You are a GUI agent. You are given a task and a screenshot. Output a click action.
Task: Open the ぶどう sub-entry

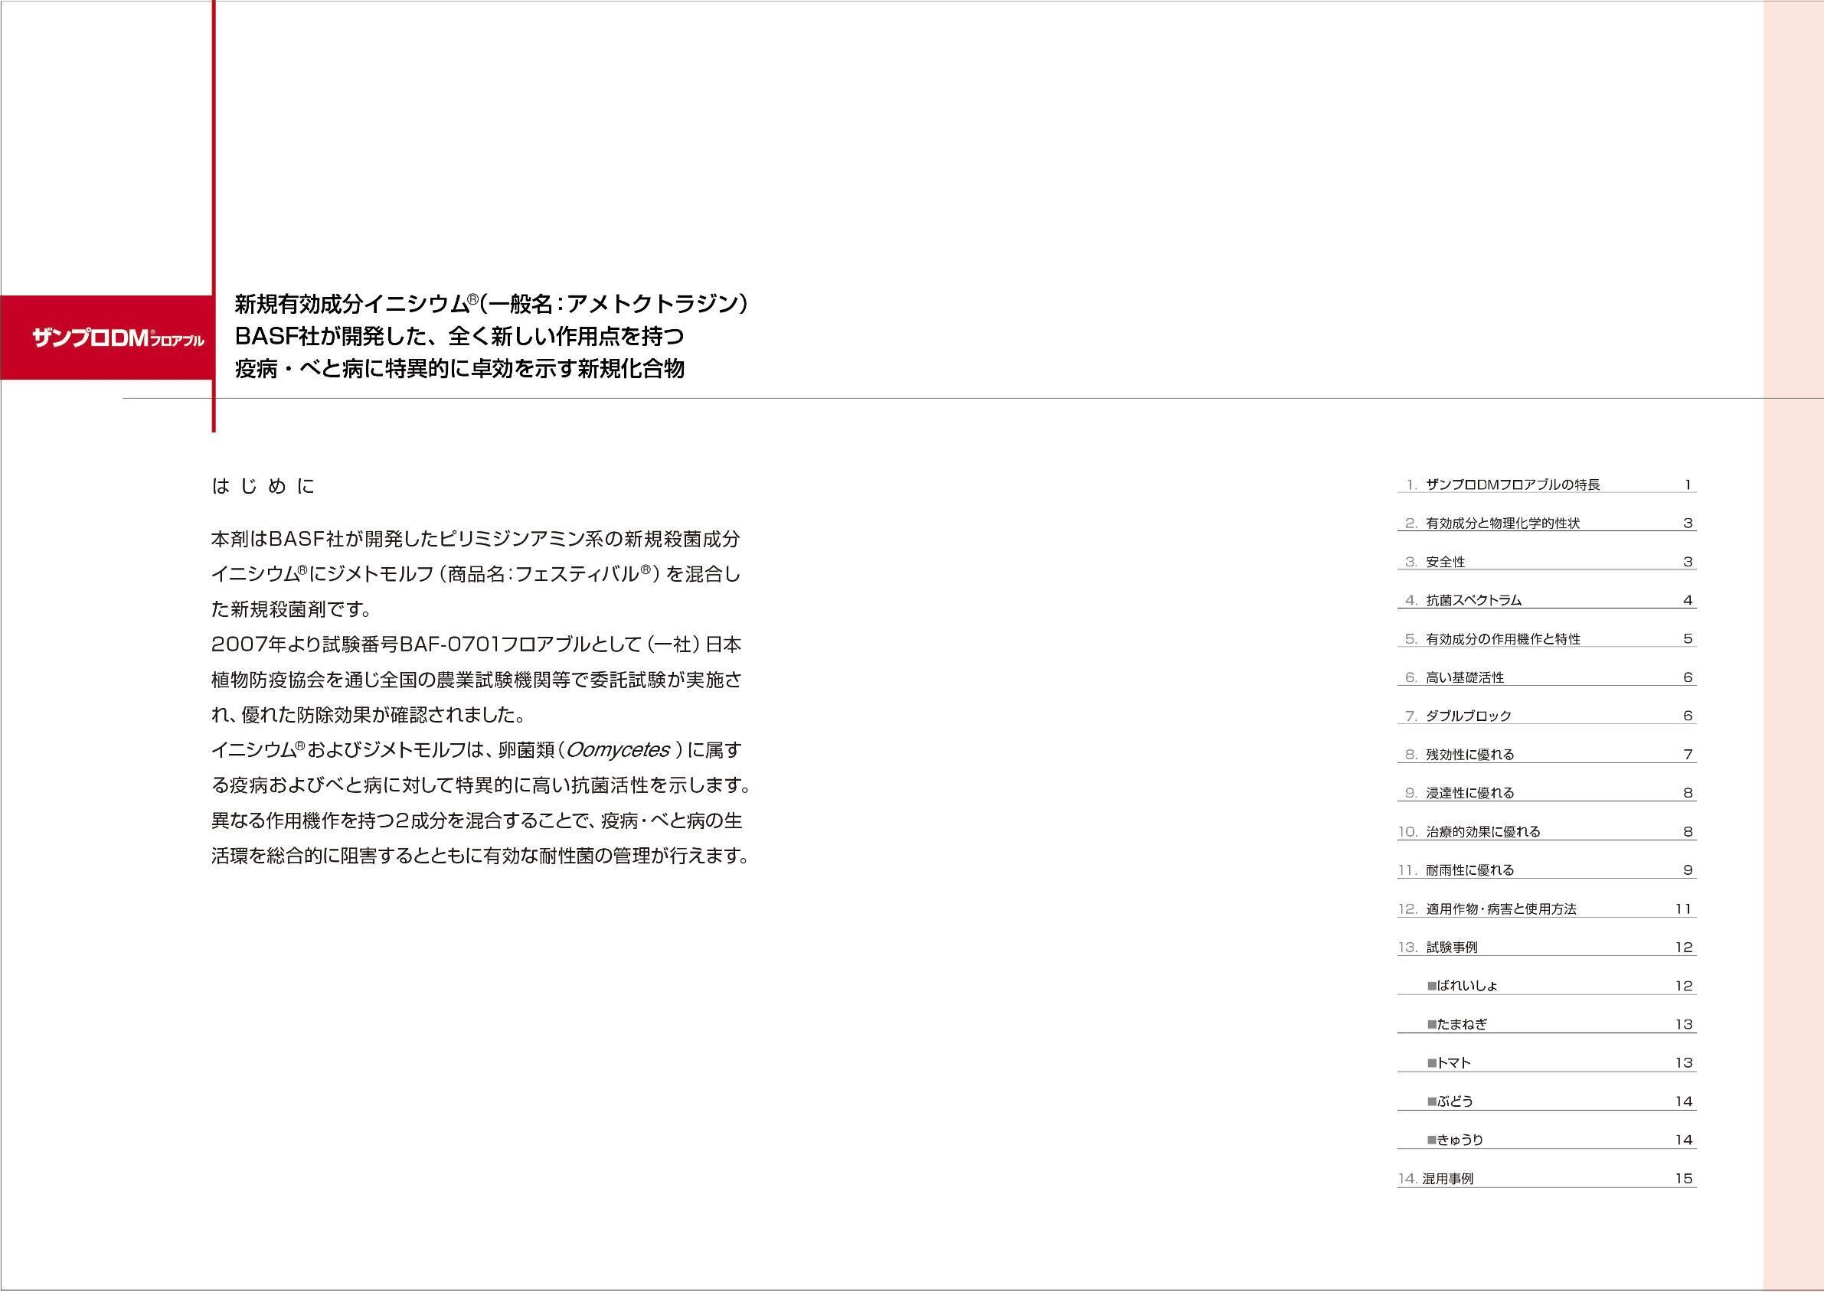coord(1450,1102)
